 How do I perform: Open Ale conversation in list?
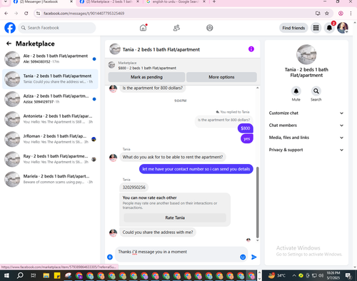click(50, 58)
